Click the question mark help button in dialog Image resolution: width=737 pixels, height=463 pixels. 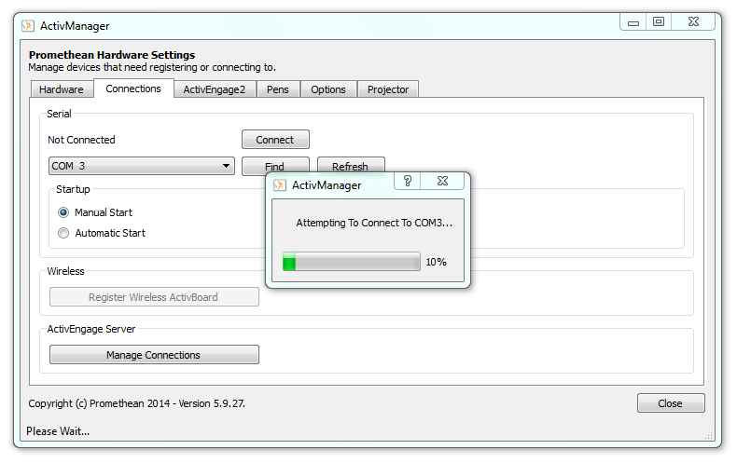coord(408,182)
